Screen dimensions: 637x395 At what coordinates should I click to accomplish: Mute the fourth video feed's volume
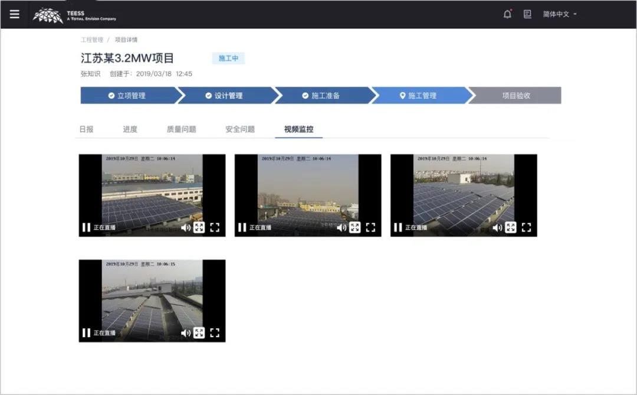click(185, 333)
